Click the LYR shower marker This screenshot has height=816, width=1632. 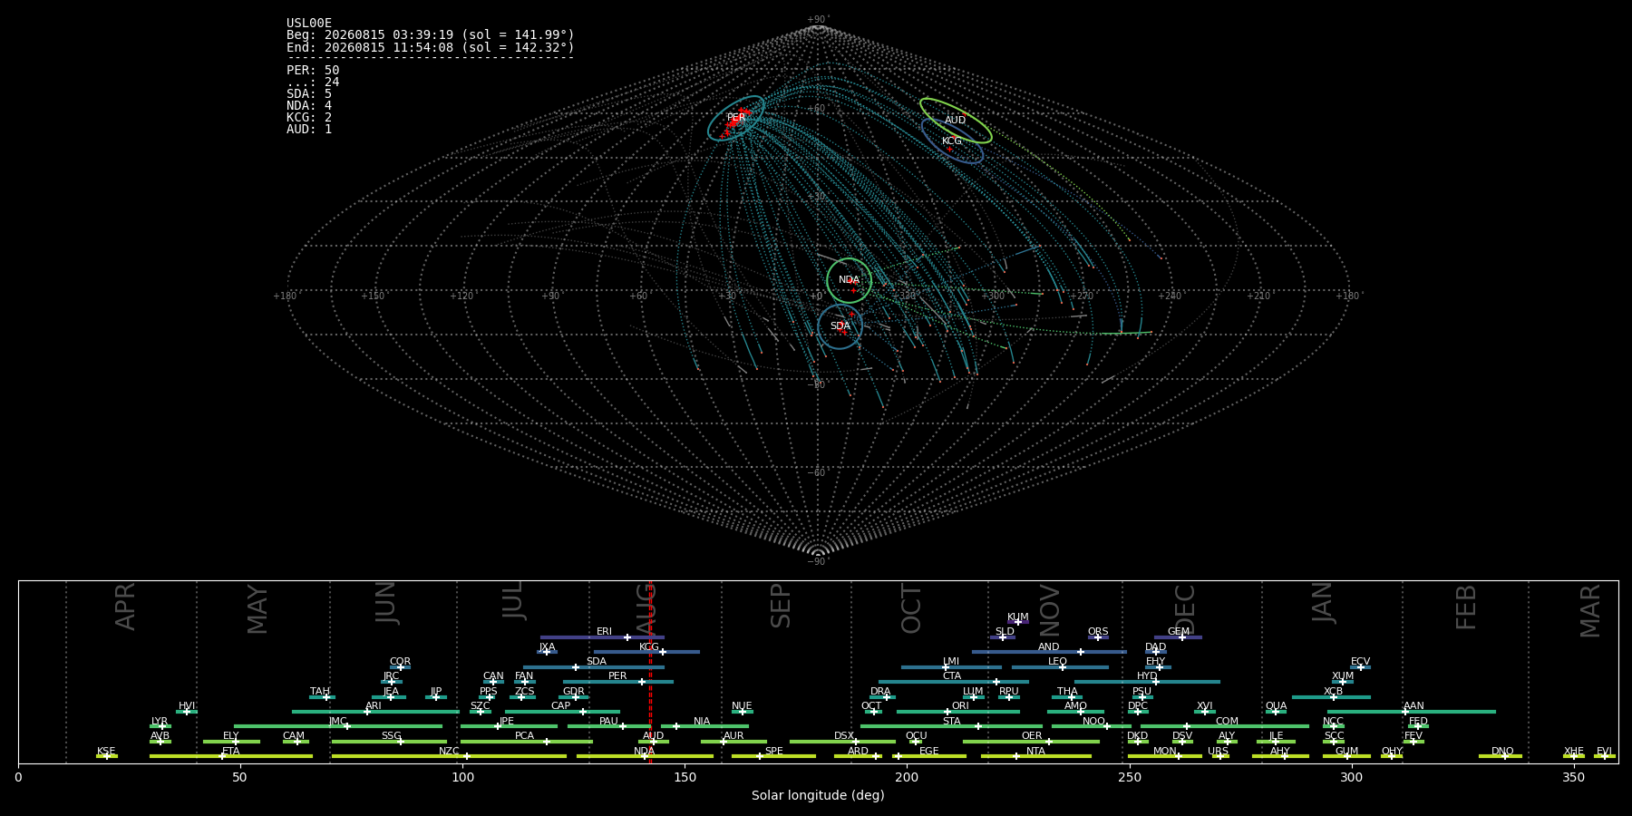[x=162, y=726]
